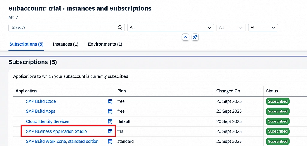307x146 pixels.
Task: Switch to the Instances (1) tab
Action: click(66, 44)
